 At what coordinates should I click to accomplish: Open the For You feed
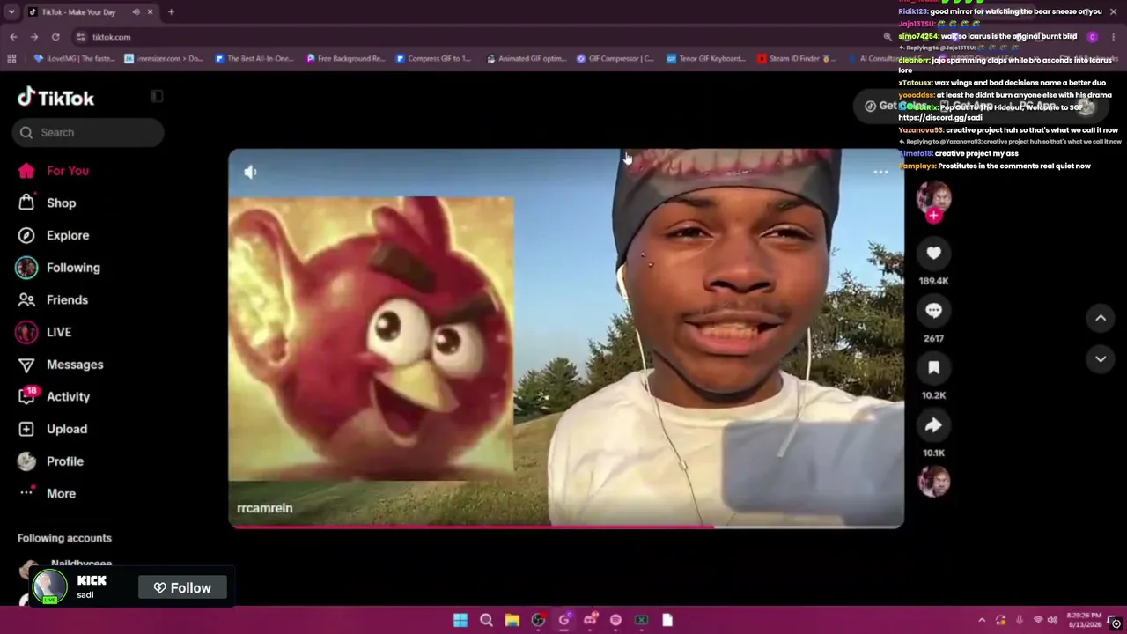click(x=55, y=171)
